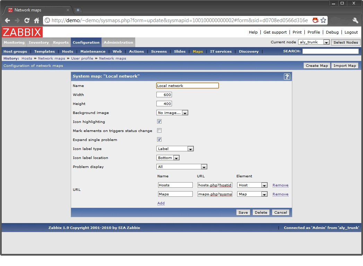Click the ZABBIX logo
363x266 pixels.
click(x=22, y=32)
